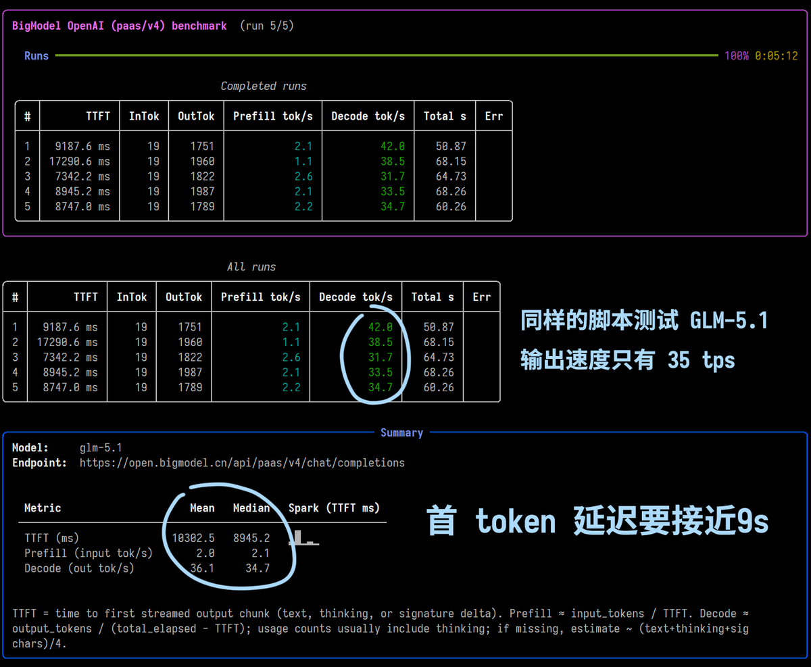Click the "Spark (TTFT ms)" column header
The height and width of the screenshot is (667, 811).
[x=334, y=508]
